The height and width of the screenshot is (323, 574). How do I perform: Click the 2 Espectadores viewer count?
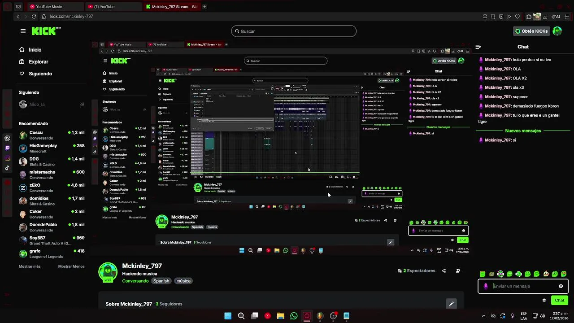417,271
